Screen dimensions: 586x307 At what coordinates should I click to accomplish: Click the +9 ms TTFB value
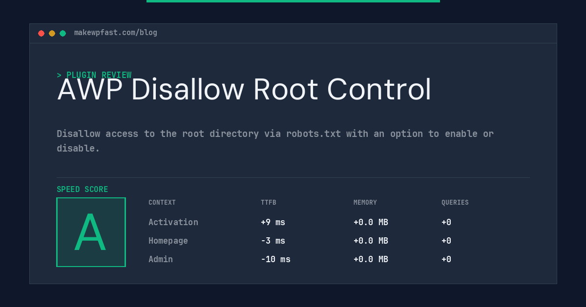[273, 222]
